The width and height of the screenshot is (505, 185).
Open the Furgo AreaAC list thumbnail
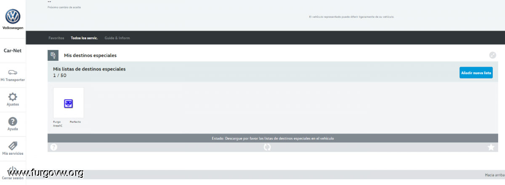68,103
